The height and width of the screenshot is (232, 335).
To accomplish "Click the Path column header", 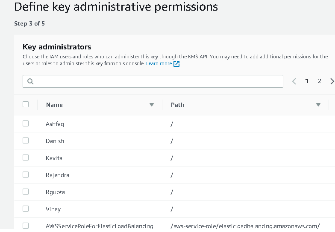I will point(178,105).
